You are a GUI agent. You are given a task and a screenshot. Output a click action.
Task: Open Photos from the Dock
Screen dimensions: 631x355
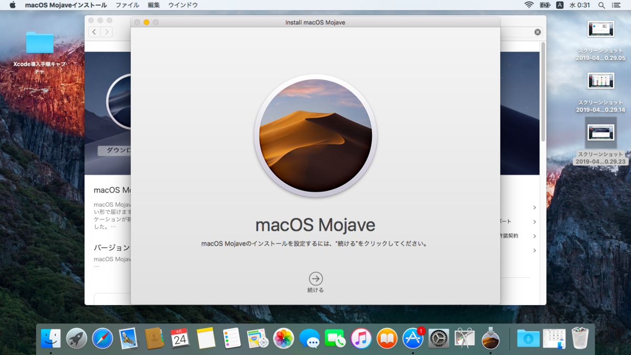click(283, 339)
